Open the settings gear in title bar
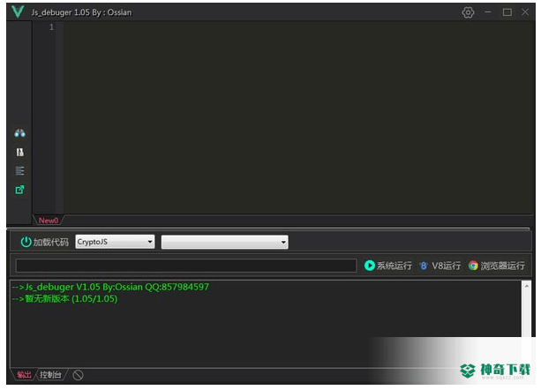This screenshot has width=541, height=390. (468, 12)
